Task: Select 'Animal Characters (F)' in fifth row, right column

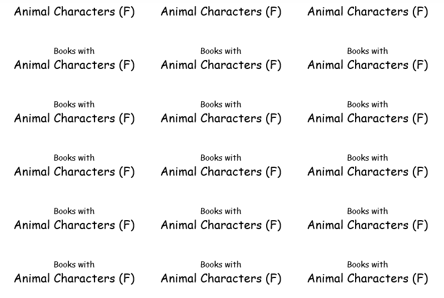Action: coord(367,225)
